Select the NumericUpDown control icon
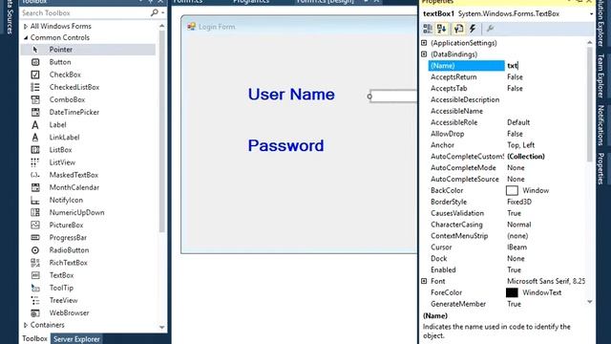 coord(35,212)
